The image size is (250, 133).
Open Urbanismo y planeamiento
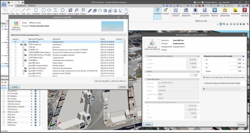(225, 12)
